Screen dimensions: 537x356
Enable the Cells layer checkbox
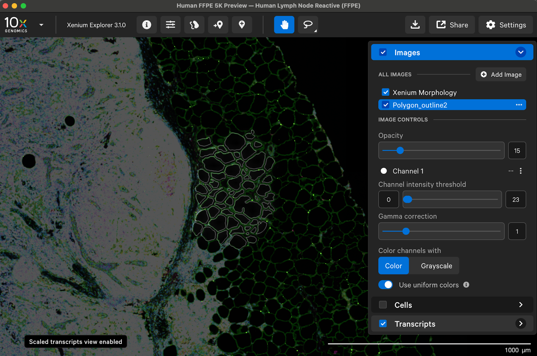click(x=383, y=305)
